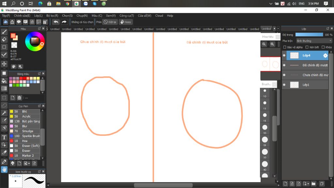
Task: Enable Bảo vệ alpha checkbox
Action: tap(285, 47)
